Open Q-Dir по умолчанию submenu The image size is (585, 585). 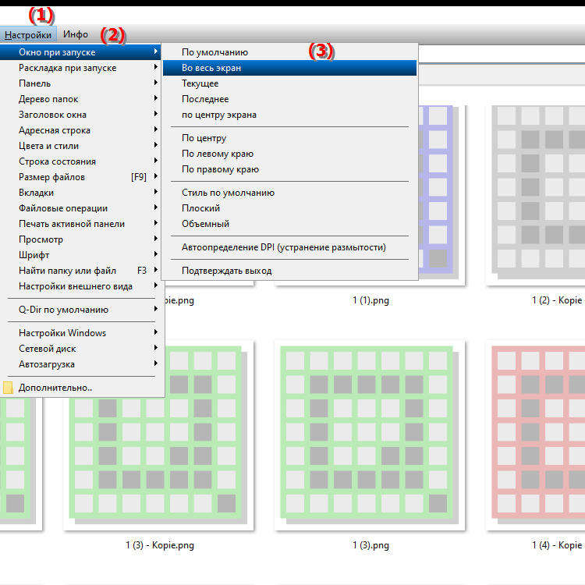coord(80,310)
